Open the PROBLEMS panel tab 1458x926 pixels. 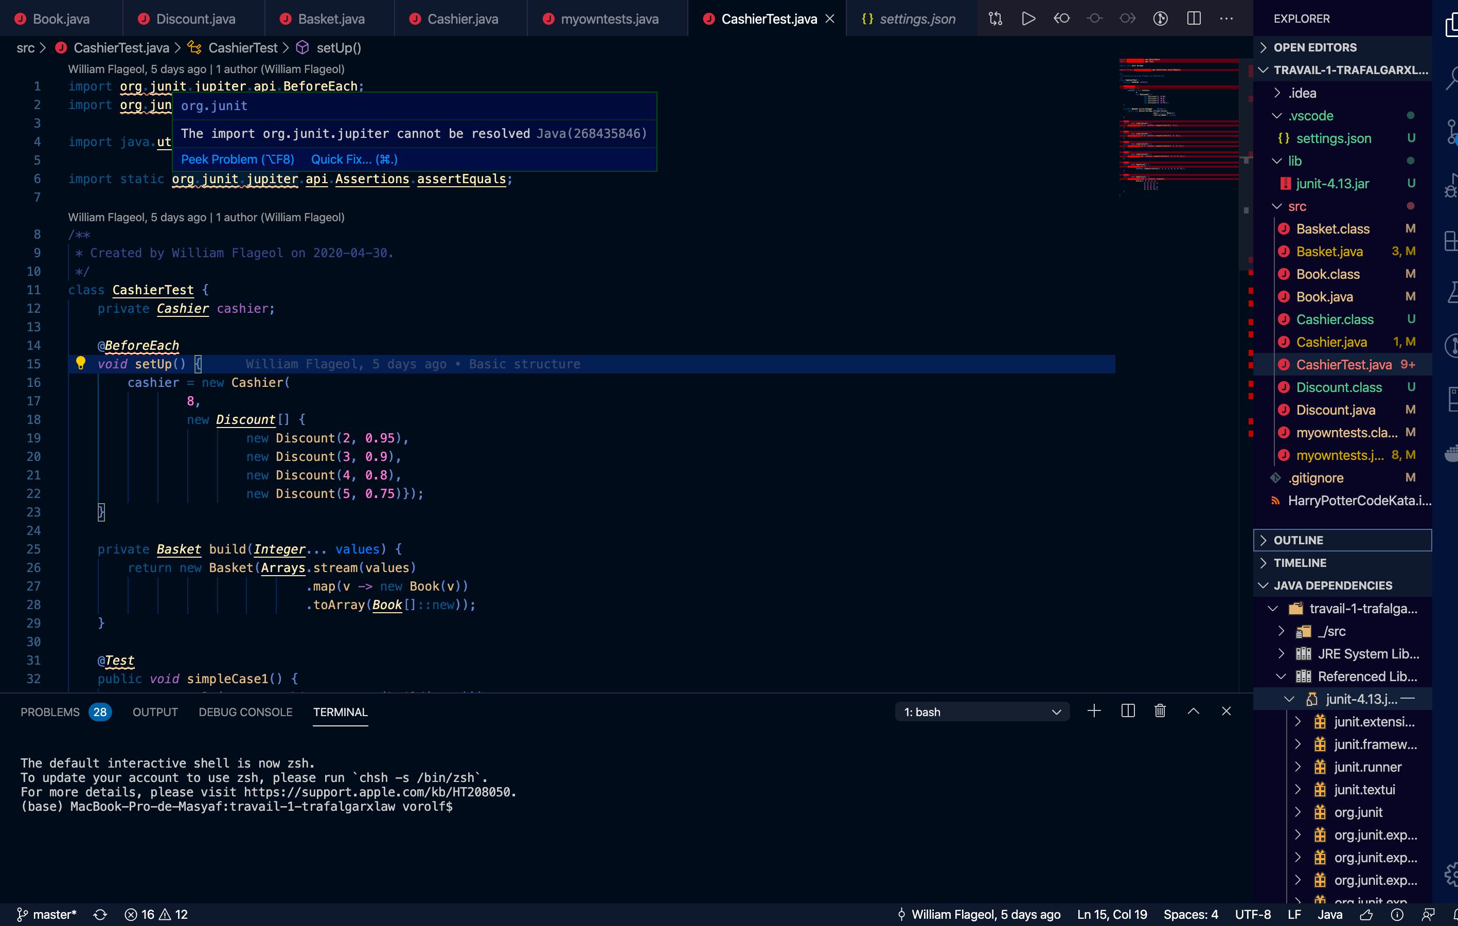point(50,712)
